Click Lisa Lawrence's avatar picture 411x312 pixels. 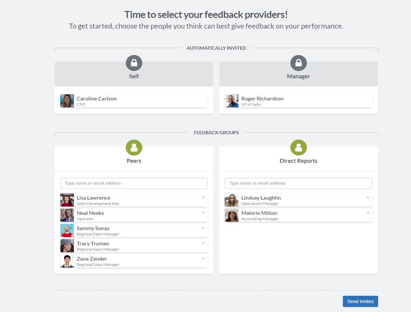click(67, 200)
